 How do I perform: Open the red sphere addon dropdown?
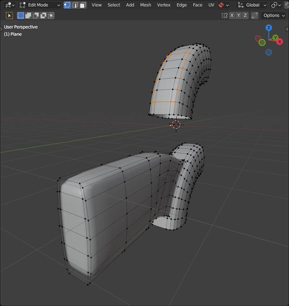click(224, 5)
